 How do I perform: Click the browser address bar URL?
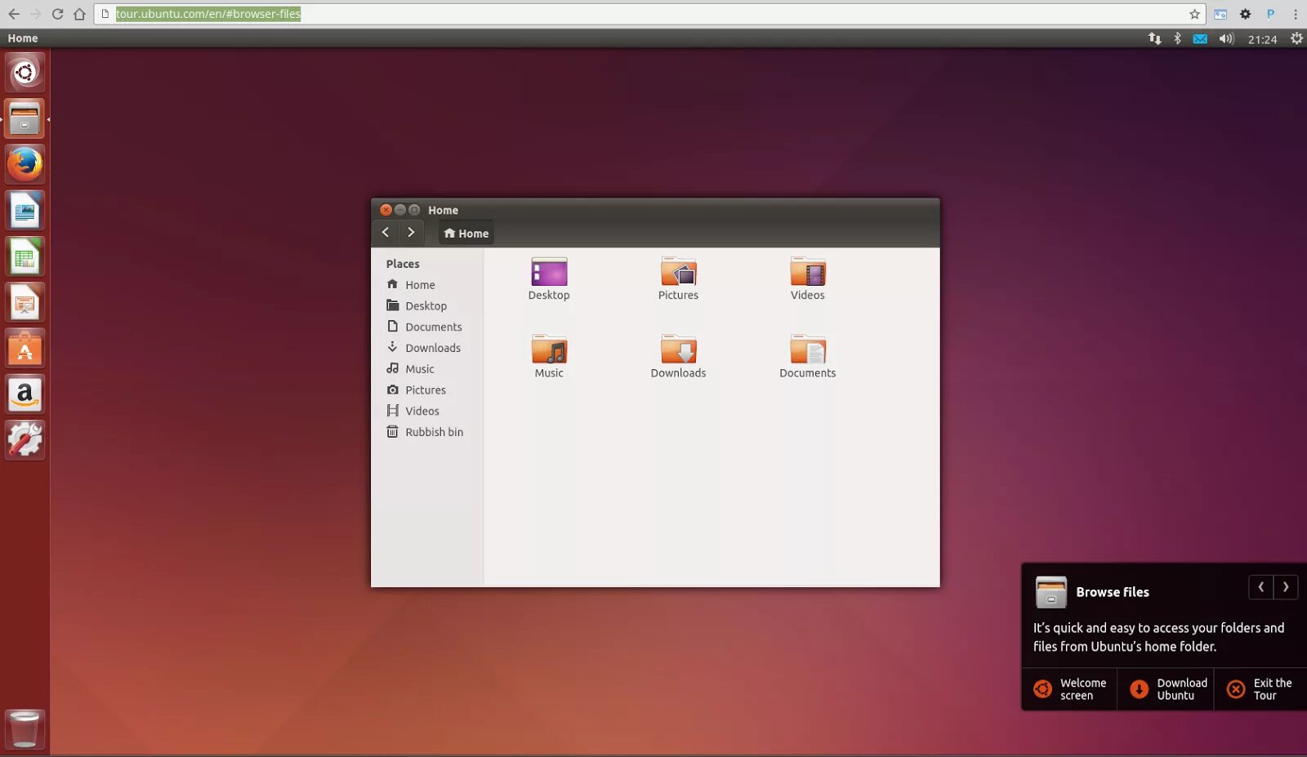[208, 14]
